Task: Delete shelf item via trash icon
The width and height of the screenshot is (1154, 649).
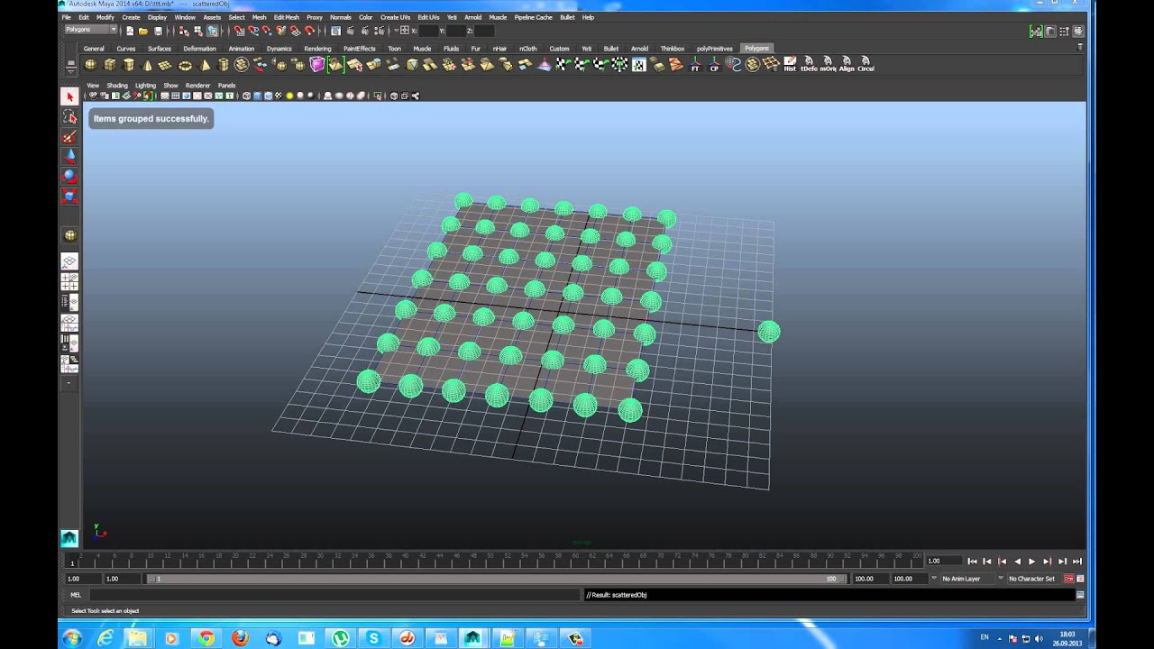Action: [1080, 47]
